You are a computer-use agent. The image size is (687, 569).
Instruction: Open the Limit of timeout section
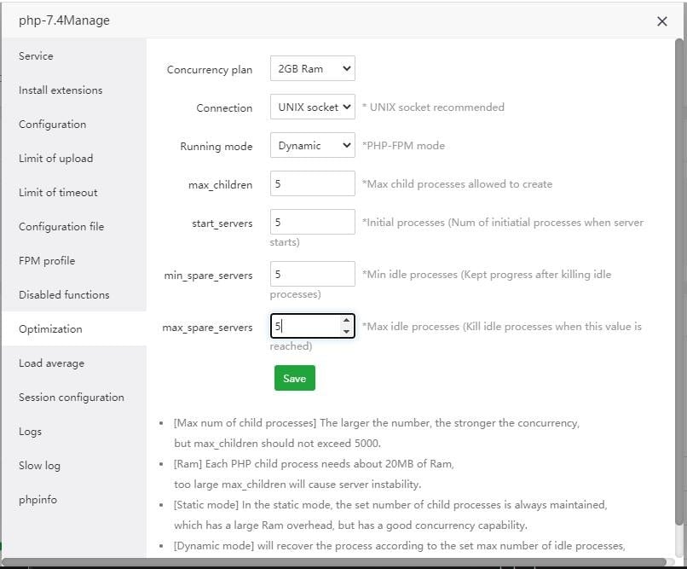[x=58, y=193]
